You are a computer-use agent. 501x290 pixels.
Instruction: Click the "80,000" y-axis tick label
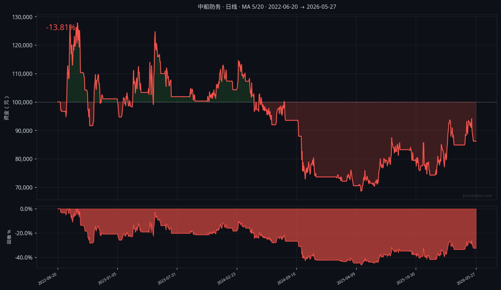(x=24, y=159)
